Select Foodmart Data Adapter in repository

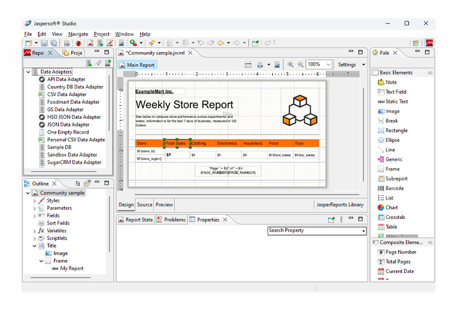click(73, 102)
